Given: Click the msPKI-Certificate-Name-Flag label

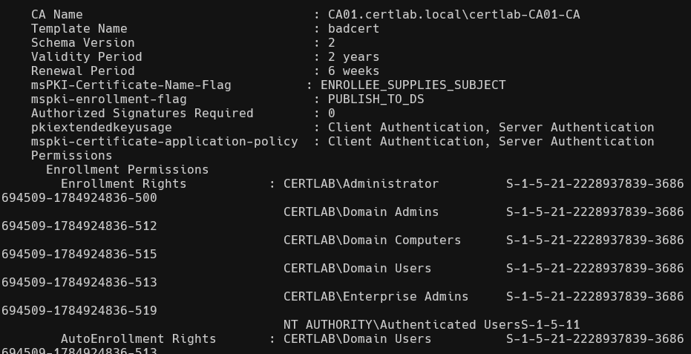Looking at the screenshot, I should point(131,85).
